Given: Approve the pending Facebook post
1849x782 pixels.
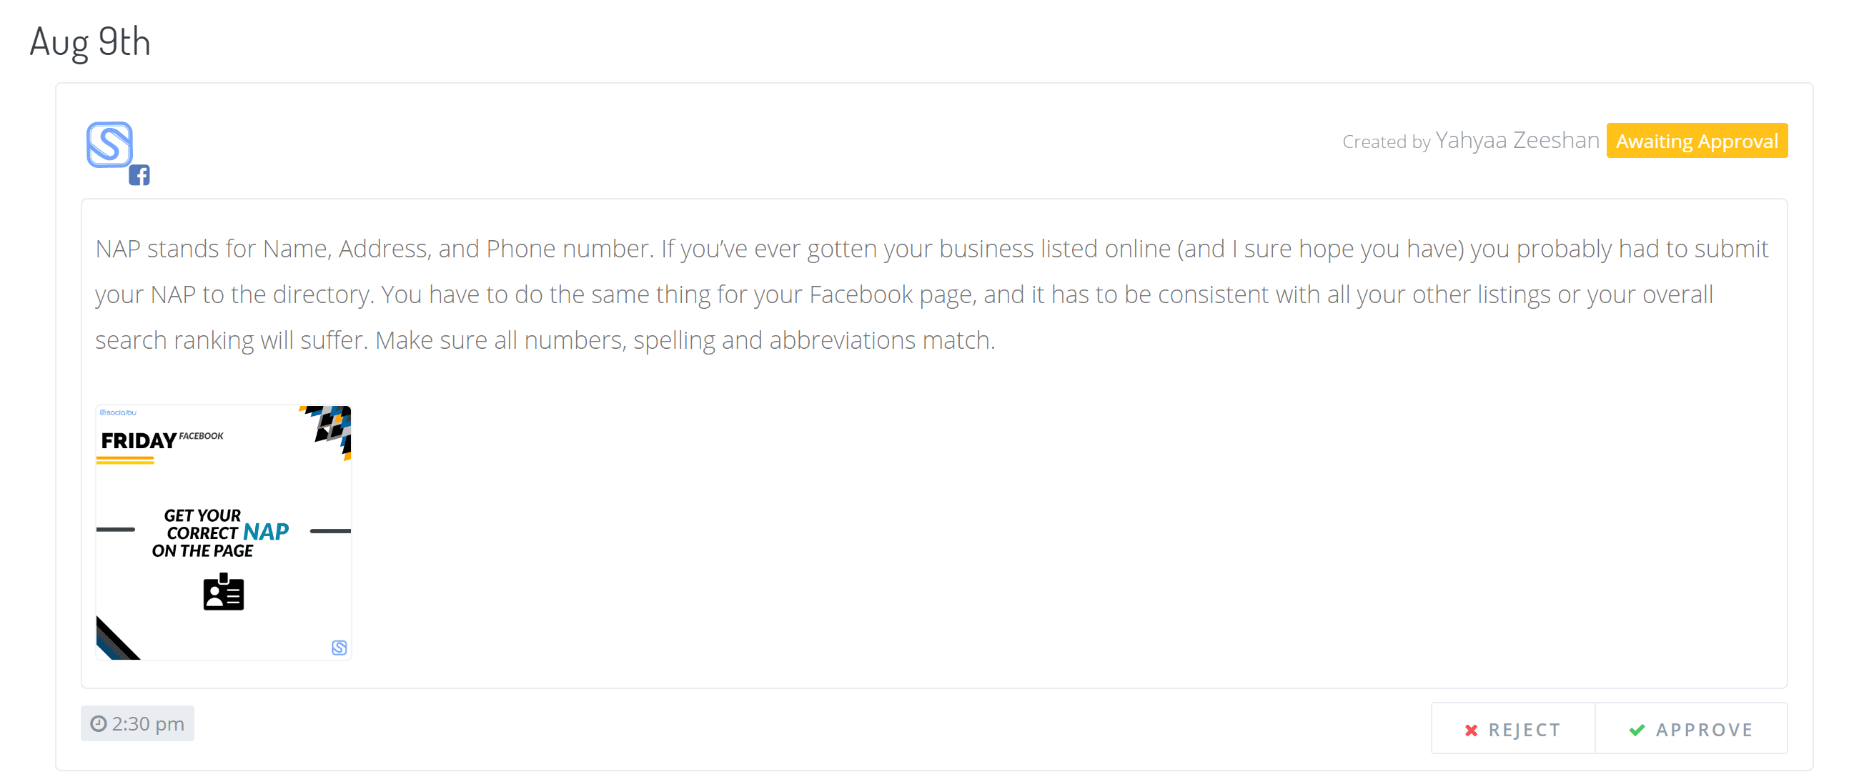Looking at the screenshot, I should tap(1691, 730).
